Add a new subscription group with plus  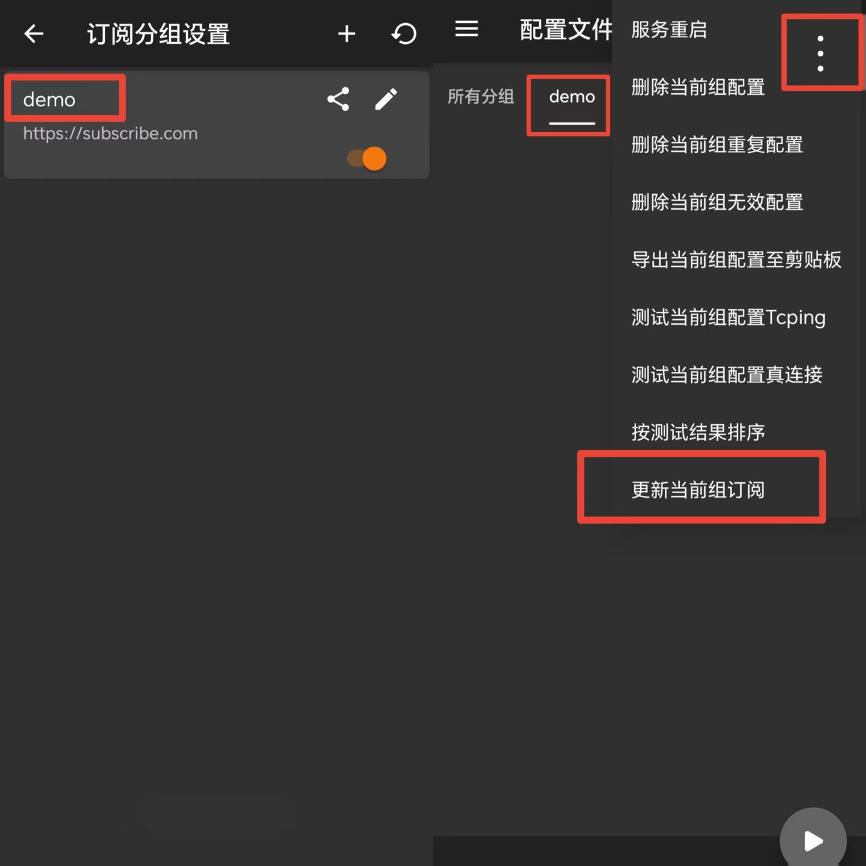[x=346, y=34]
